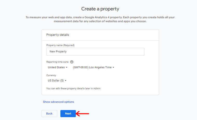Screen dimensions: 197x120
Task: Focus the Property name input field
Action: click(95, 52)
